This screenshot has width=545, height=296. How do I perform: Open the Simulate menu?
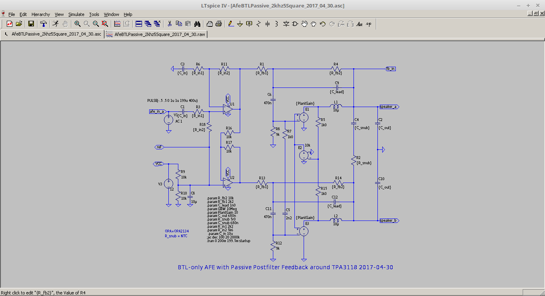click(76, 14)
